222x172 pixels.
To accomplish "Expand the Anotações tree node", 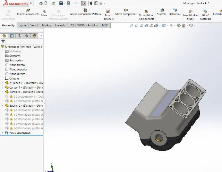I will tap(2, 60).
